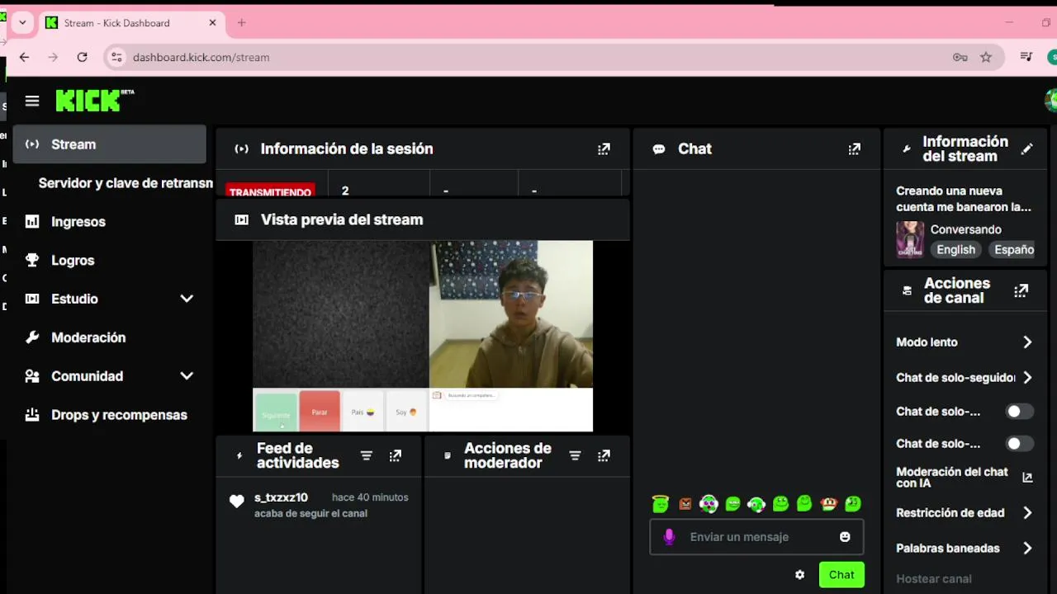Click the stream title text Creando una nueva cuenta
The image size is (1057, 594).
tap(964, 199)
